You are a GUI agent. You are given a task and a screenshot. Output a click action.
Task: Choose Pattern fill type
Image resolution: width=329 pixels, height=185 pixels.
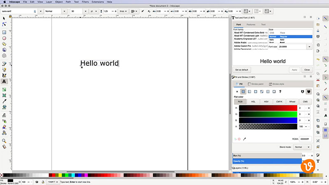tap(268, 91)
